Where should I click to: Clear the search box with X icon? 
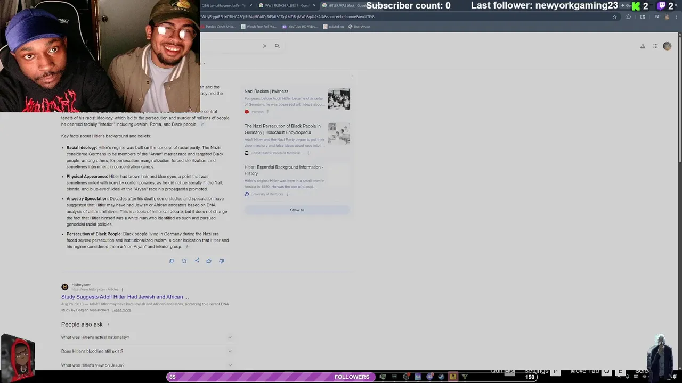(264, 46)
